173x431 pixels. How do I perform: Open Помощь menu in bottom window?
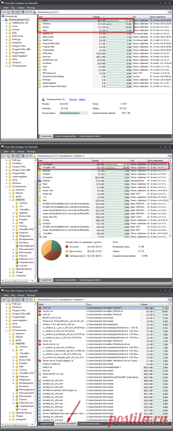31,295
